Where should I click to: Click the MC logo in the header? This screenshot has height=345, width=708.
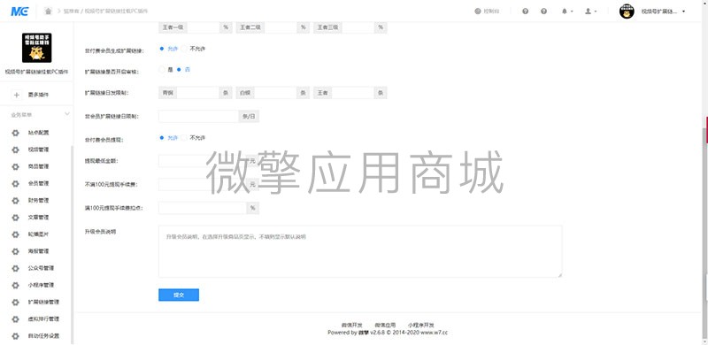click(x=19, y=11)
